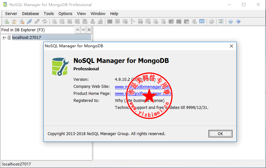266x168 pixels.
Task: Open the Options menu
Action: pos(65,14)
